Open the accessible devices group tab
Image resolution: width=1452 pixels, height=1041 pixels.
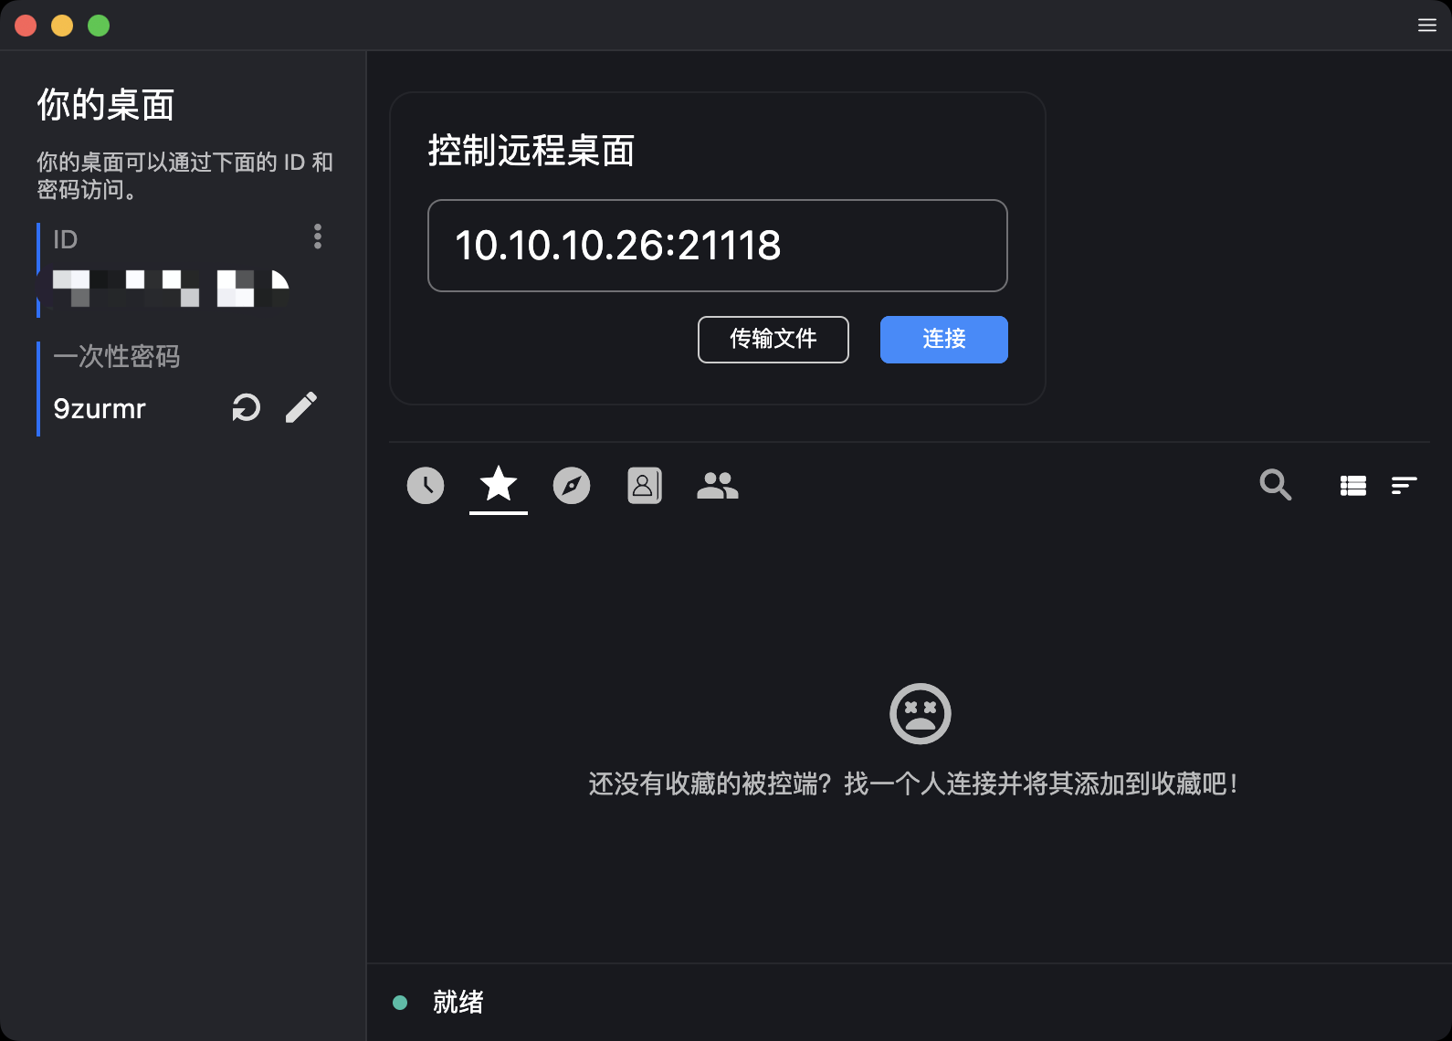pyautogui.click(x=718, y=485)
